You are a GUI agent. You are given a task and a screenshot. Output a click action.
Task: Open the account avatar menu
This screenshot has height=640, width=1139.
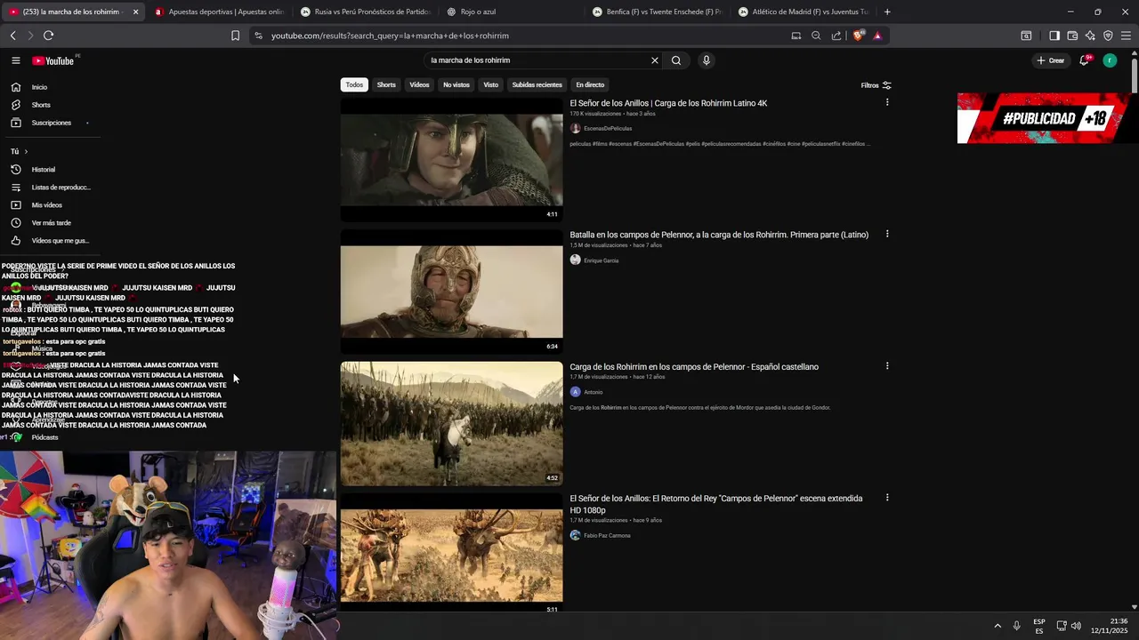tap(1110, 60)
